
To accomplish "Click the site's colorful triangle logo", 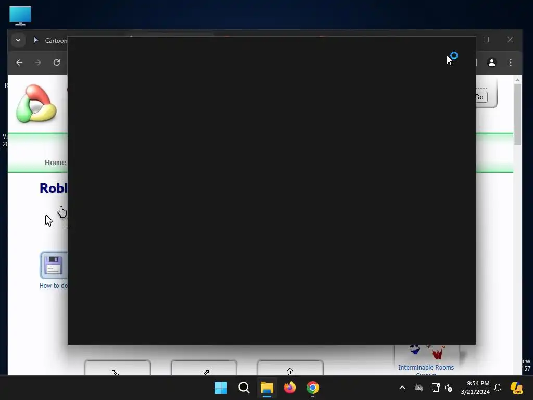I will (36, 104).
